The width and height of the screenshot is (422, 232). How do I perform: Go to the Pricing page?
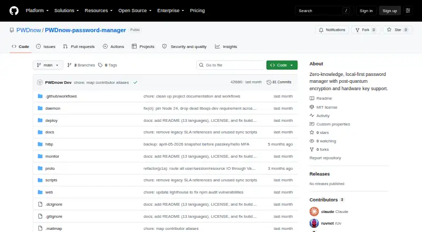point(197,11)
